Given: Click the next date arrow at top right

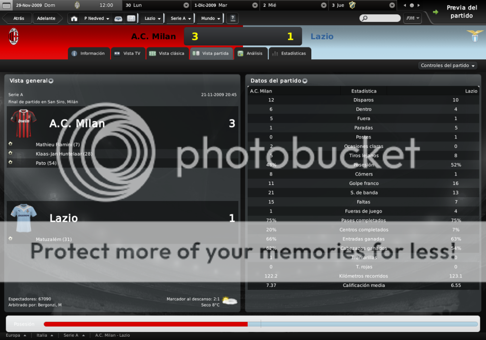Looking at the screenshot, I should 419,5.
